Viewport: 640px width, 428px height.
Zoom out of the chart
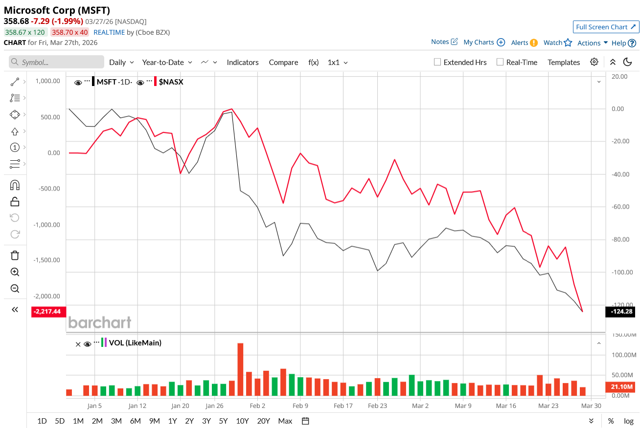click(15, 288)
